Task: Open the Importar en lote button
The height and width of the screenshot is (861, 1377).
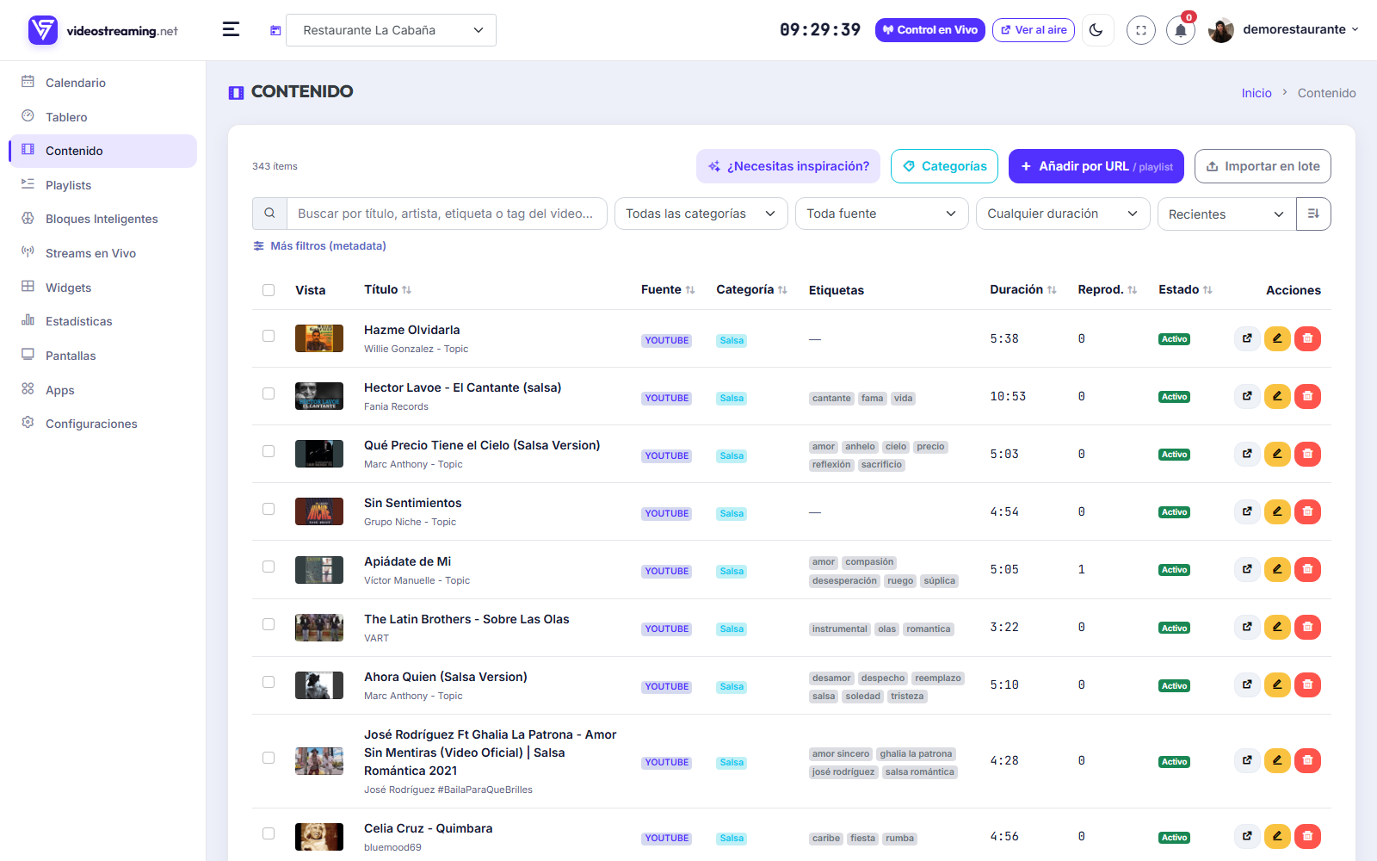Action: [1263, 166]
